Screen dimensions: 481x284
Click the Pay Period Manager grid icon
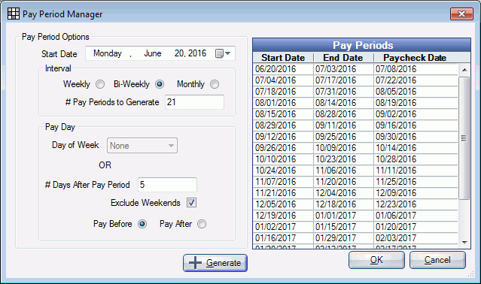14,14
